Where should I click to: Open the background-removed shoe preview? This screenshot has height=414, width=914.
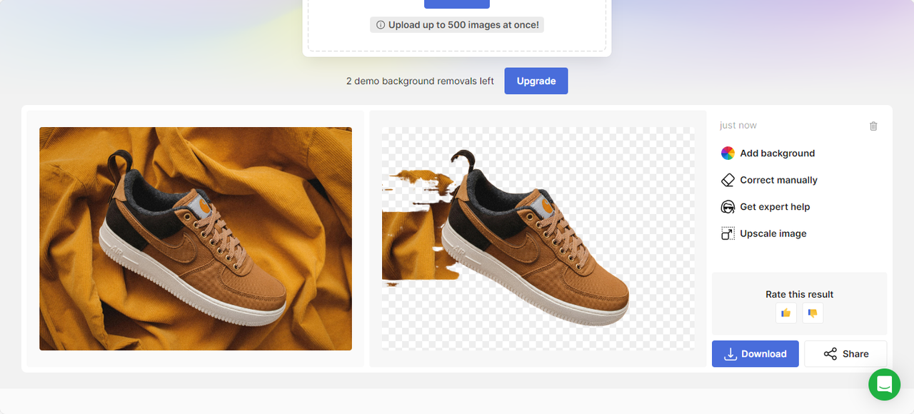[538, 238]
